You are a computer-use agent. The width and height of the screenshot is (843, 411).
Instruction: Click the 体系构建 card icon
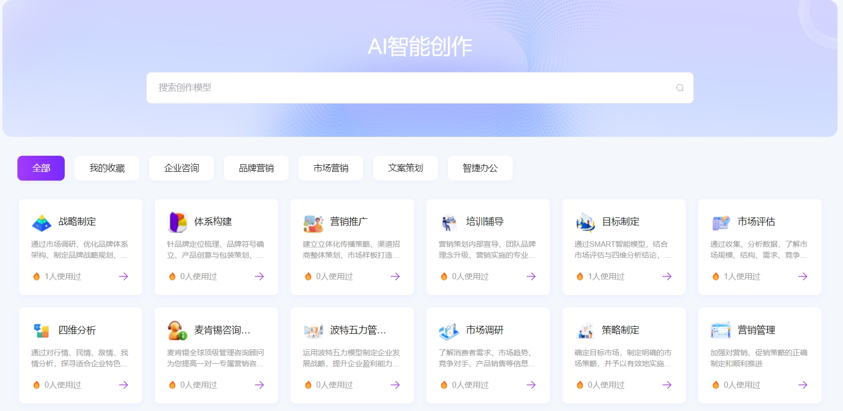click(x=178, y=222)
